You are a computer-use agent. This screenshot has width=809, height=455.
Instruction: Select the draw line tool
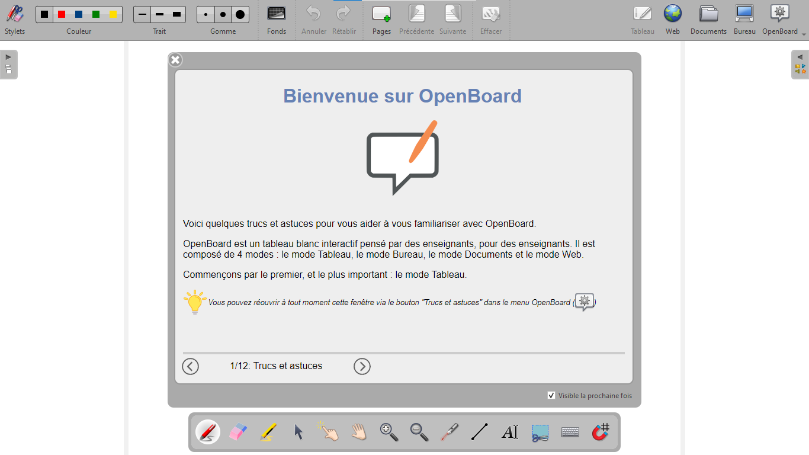coord(480,432)
